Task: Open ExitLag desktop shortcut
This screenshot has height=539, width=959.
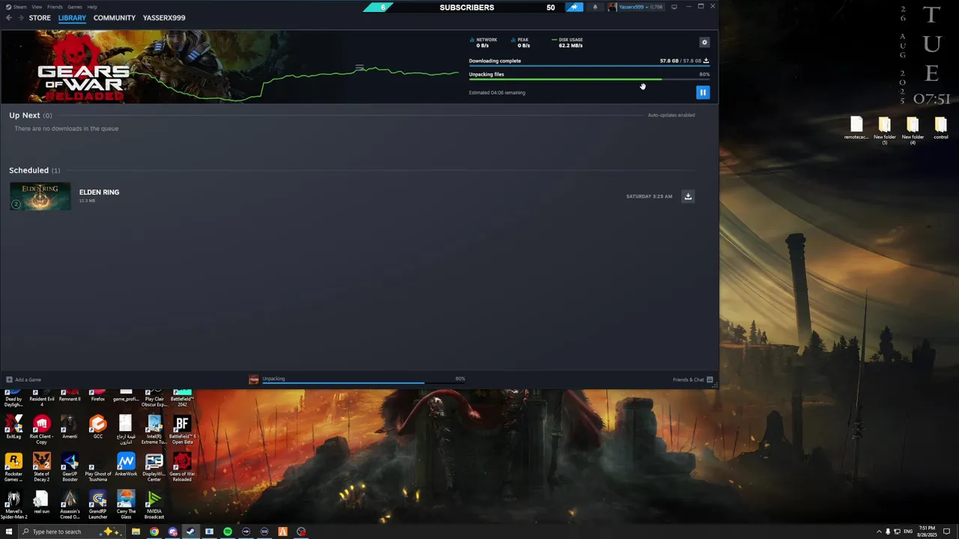Action: point(13,428)
